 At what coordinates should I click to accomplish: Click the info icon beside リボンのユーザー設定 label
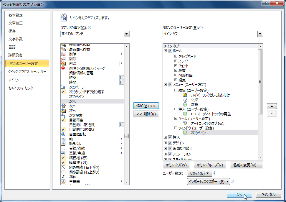(201, 28)
